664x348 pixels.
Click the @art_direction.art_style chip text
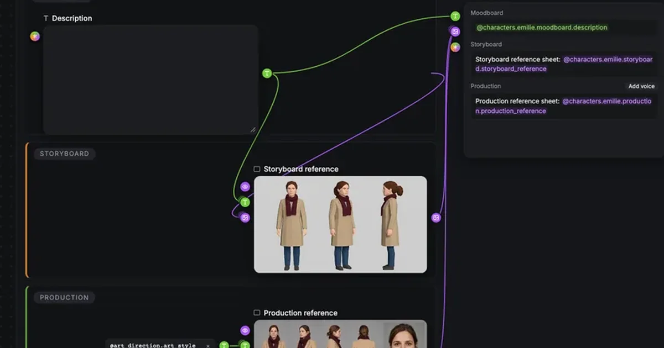pyautogui.click(x=153, y=346)
